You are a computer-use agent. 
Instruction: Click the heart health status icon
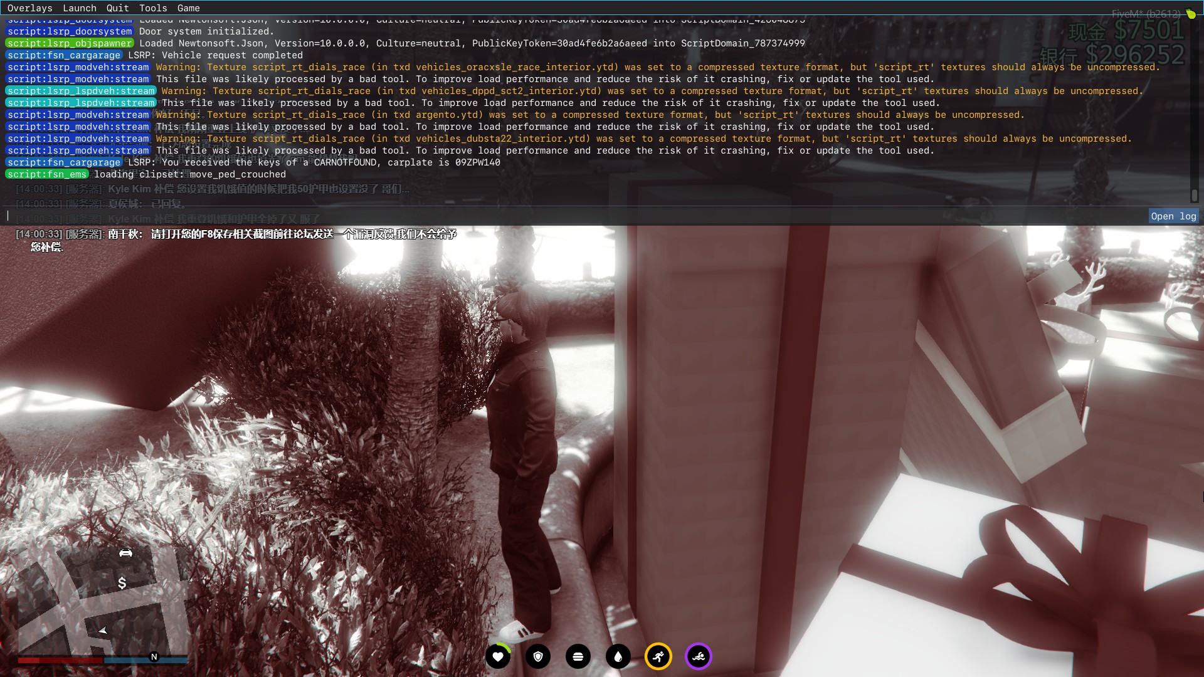pyautogui.click(x=498, y=657)
